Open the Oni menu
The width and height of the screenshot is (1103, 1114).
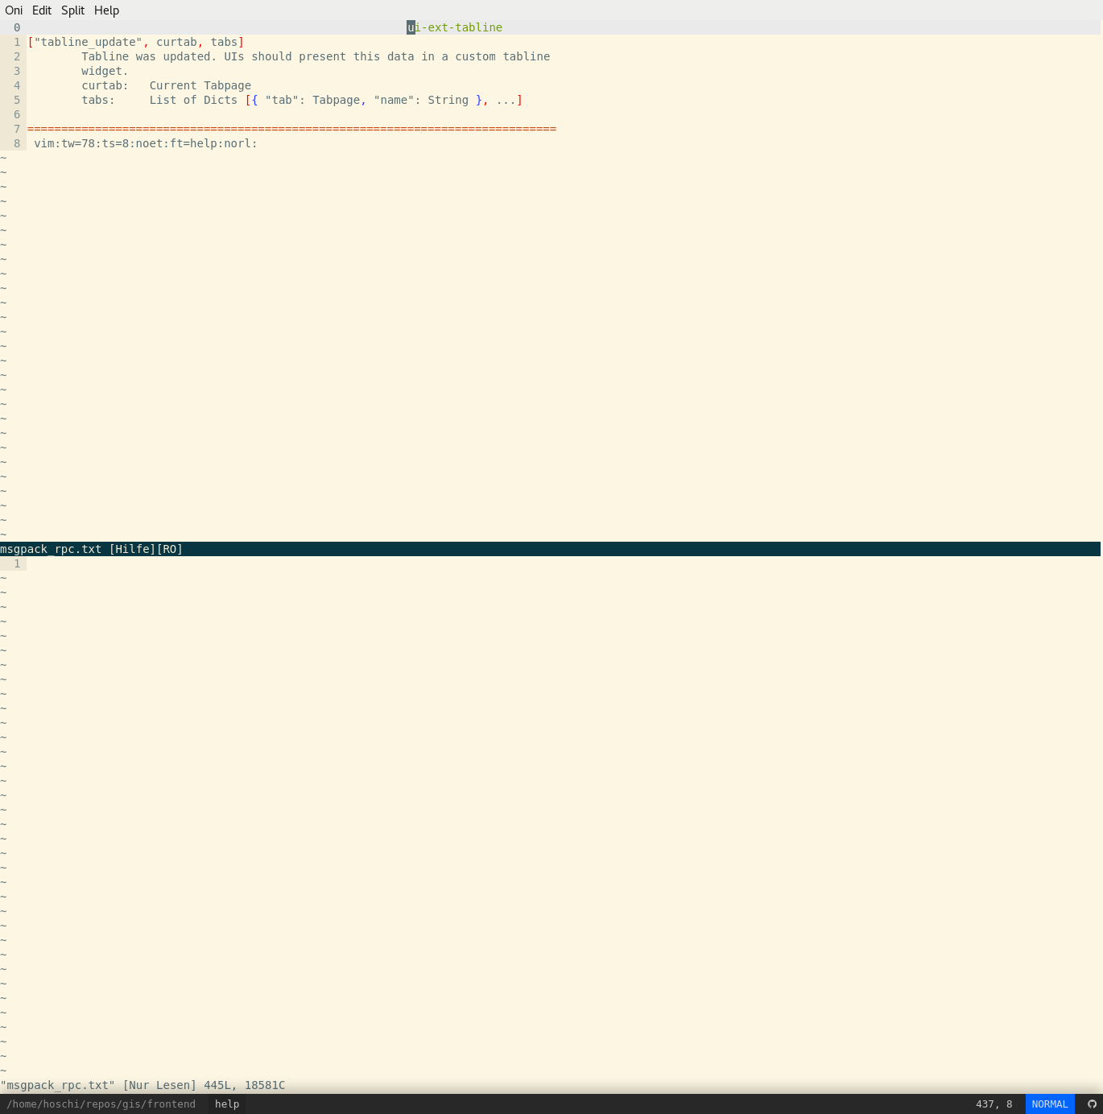point(13,10)
